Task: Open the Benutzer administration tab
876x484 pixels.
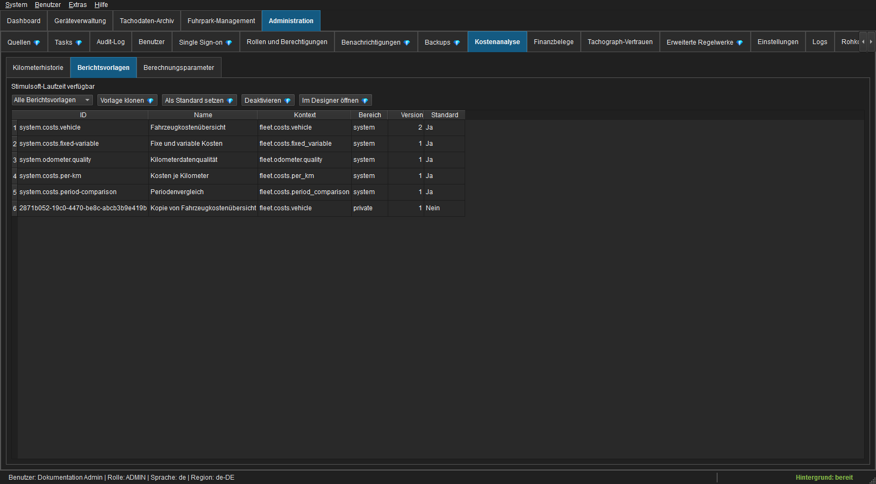Action: pyautogui.click(x=152, y=42)
